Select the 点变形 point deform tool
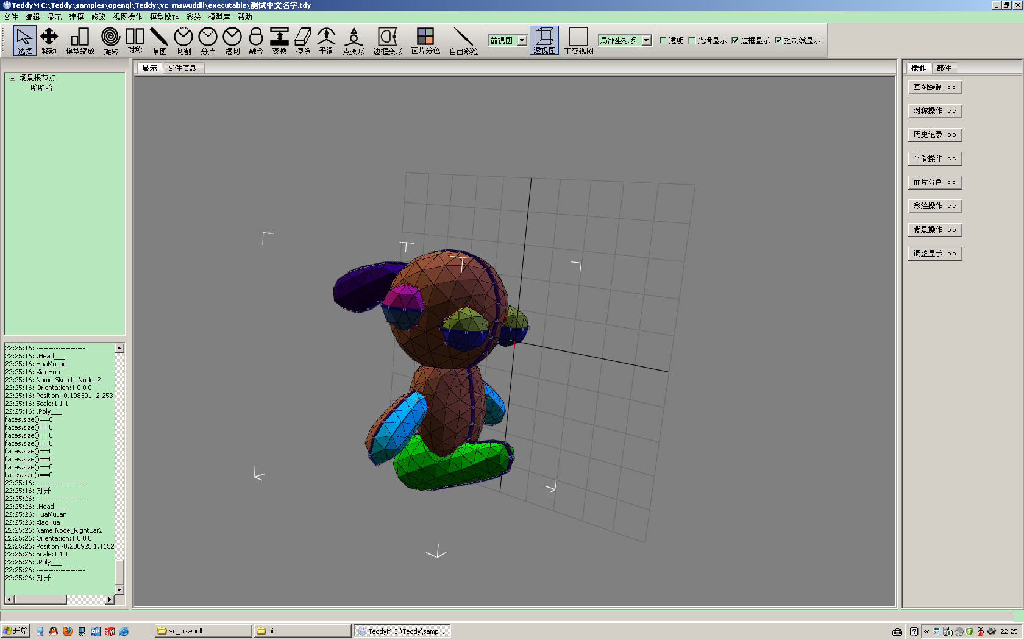 354,41
